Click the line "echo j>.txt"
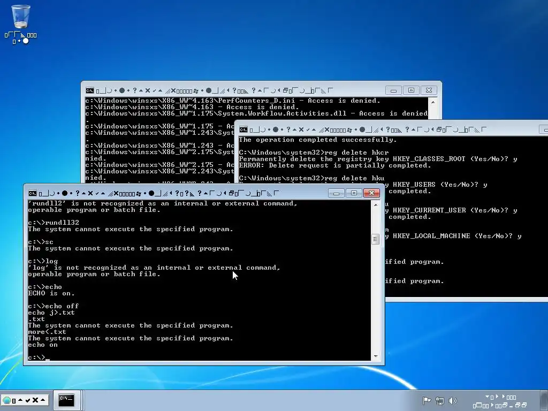This screenshot has height=411, width=548. coord(51,313)
